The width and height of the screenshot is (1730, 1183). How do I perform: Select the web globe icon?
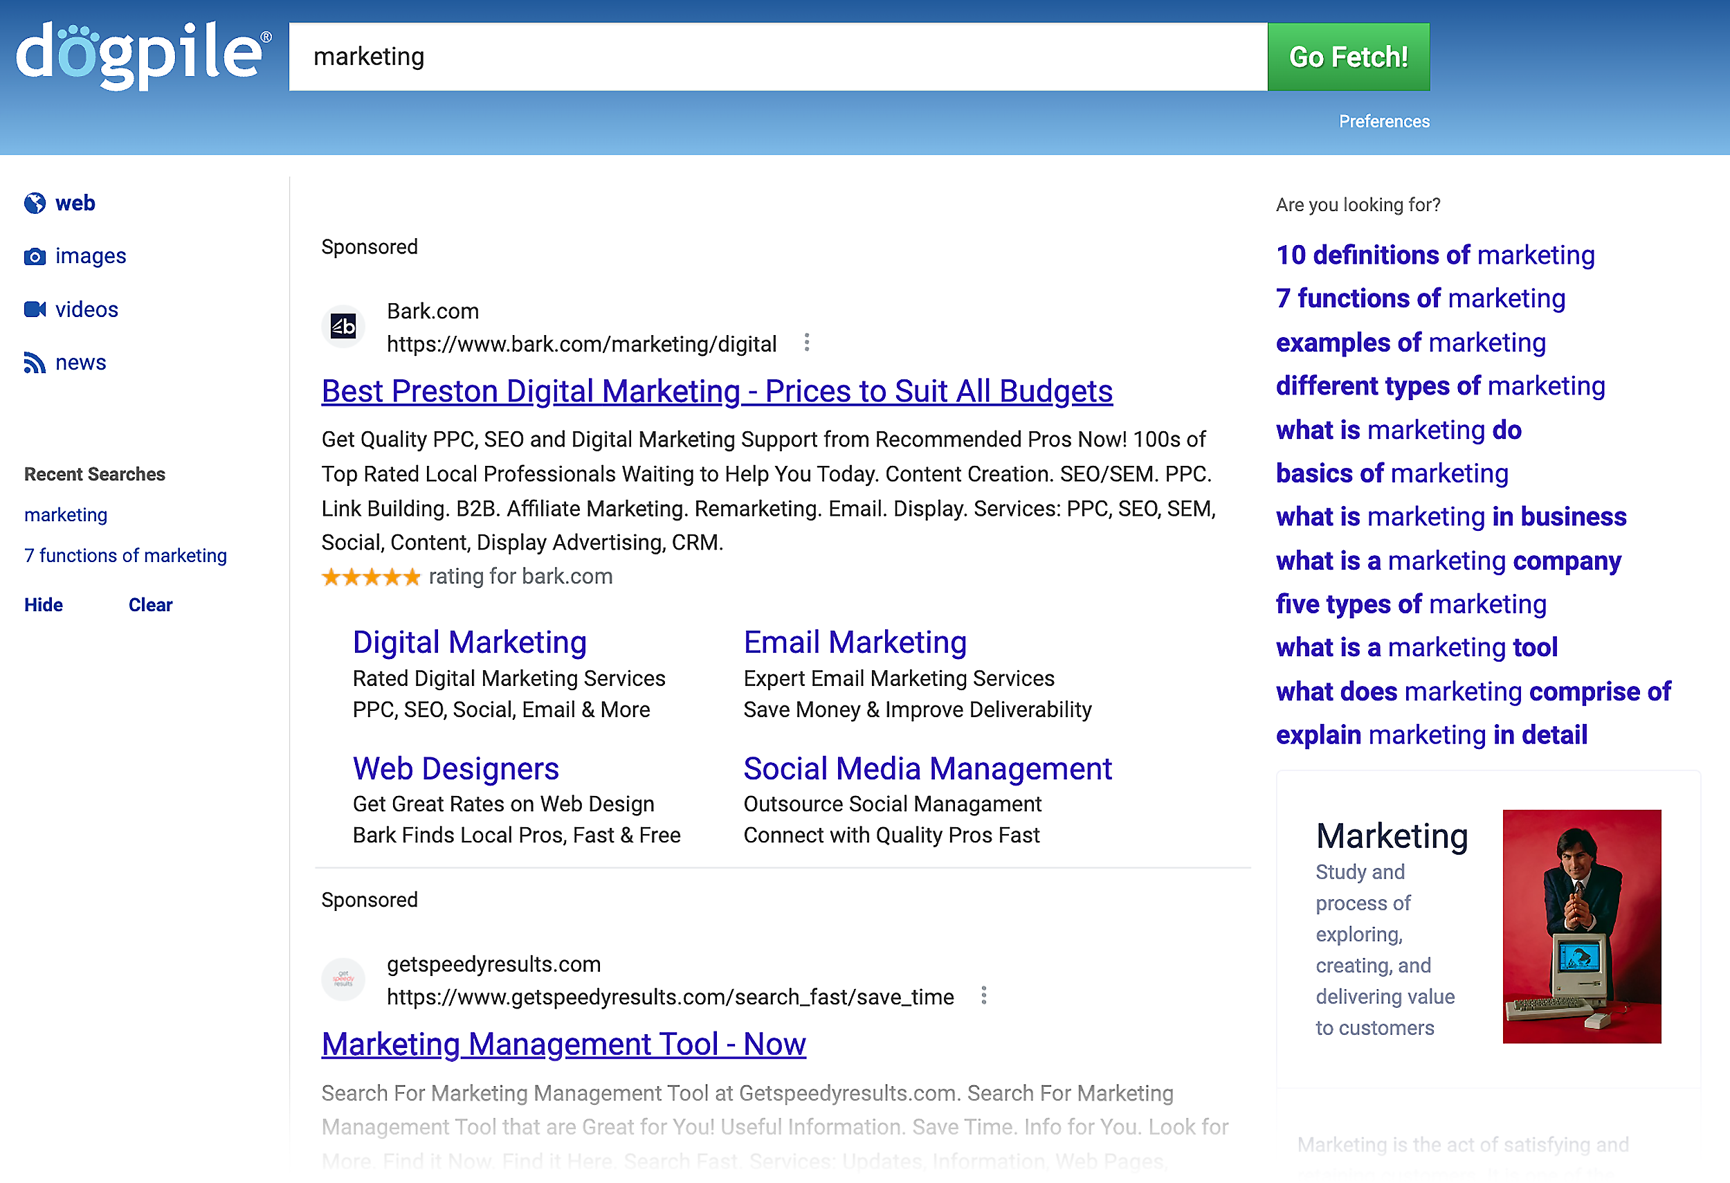pyautogui.click(x=34, y=204)
